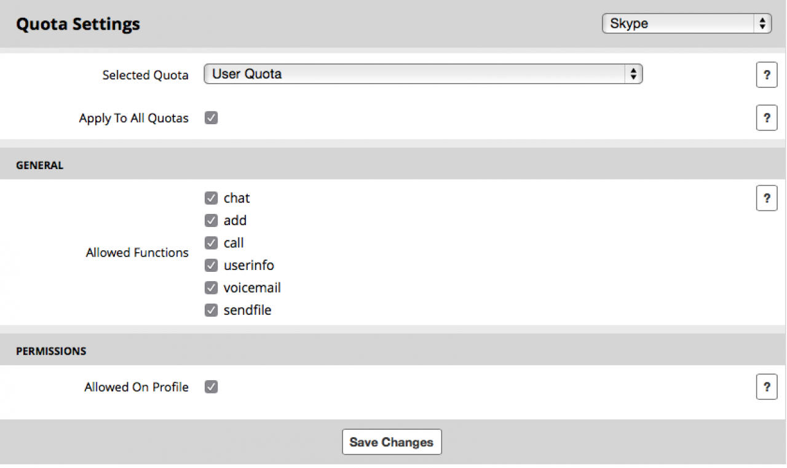Open help for Selected Quota
The height and width of the screenshot is (468, 787).
coord(767,75)
